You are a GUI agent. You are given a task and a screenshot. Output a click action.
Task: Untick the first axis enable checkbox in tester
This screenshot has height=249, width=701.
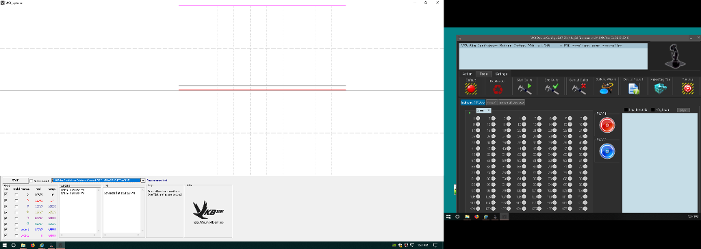tap(6, 194)
